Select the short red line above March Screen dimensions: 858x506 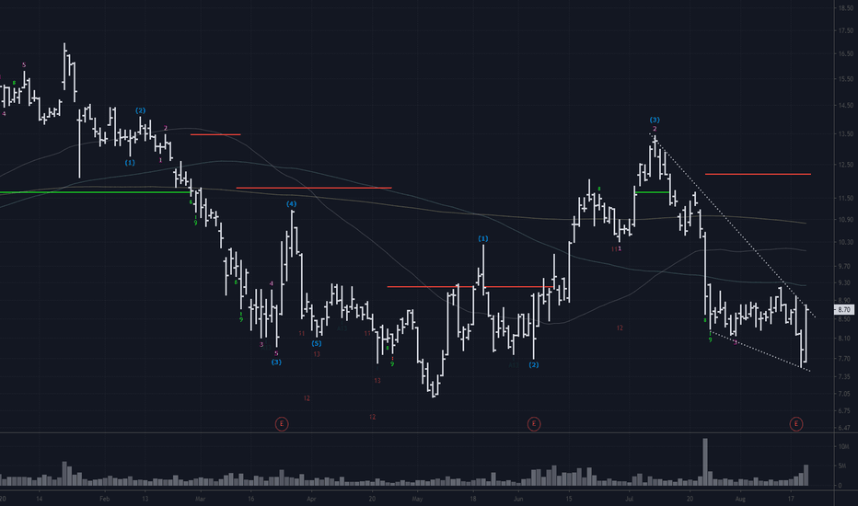(215, 134)
